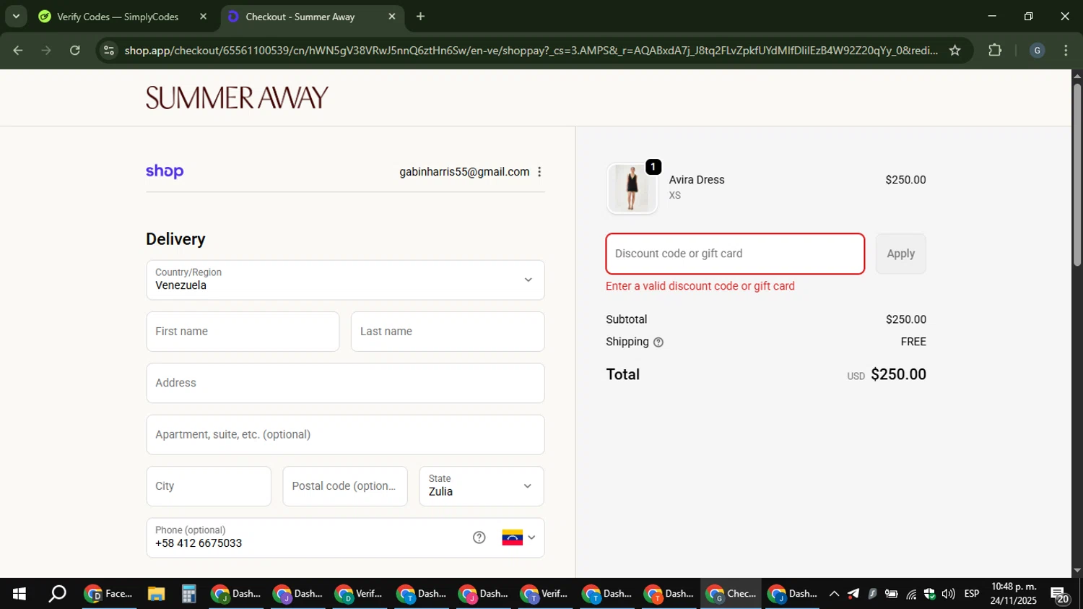Open Calculator from the taskbar
Screen dimensions: 1083x609
point(188,594)
